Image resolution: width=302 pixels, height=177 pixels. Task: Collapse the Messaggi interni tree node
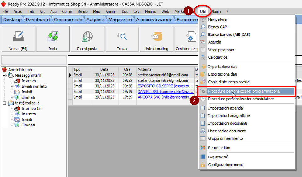coord(4,75)
